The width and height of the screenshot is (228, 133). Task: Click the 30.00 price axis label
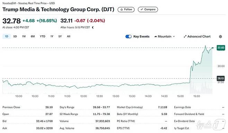pos(221,66)
